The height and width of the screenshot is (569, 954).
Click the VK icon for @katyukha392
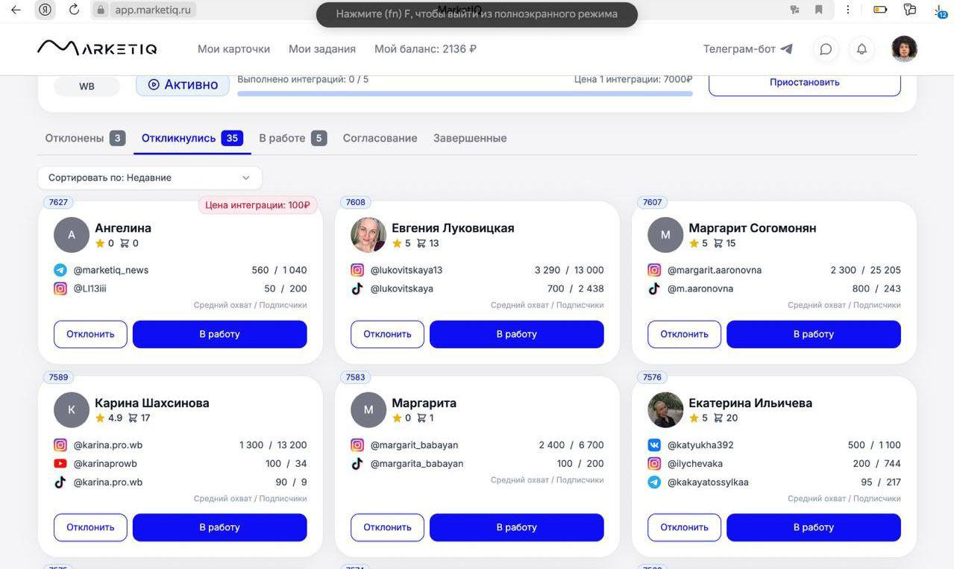point(654,445)
